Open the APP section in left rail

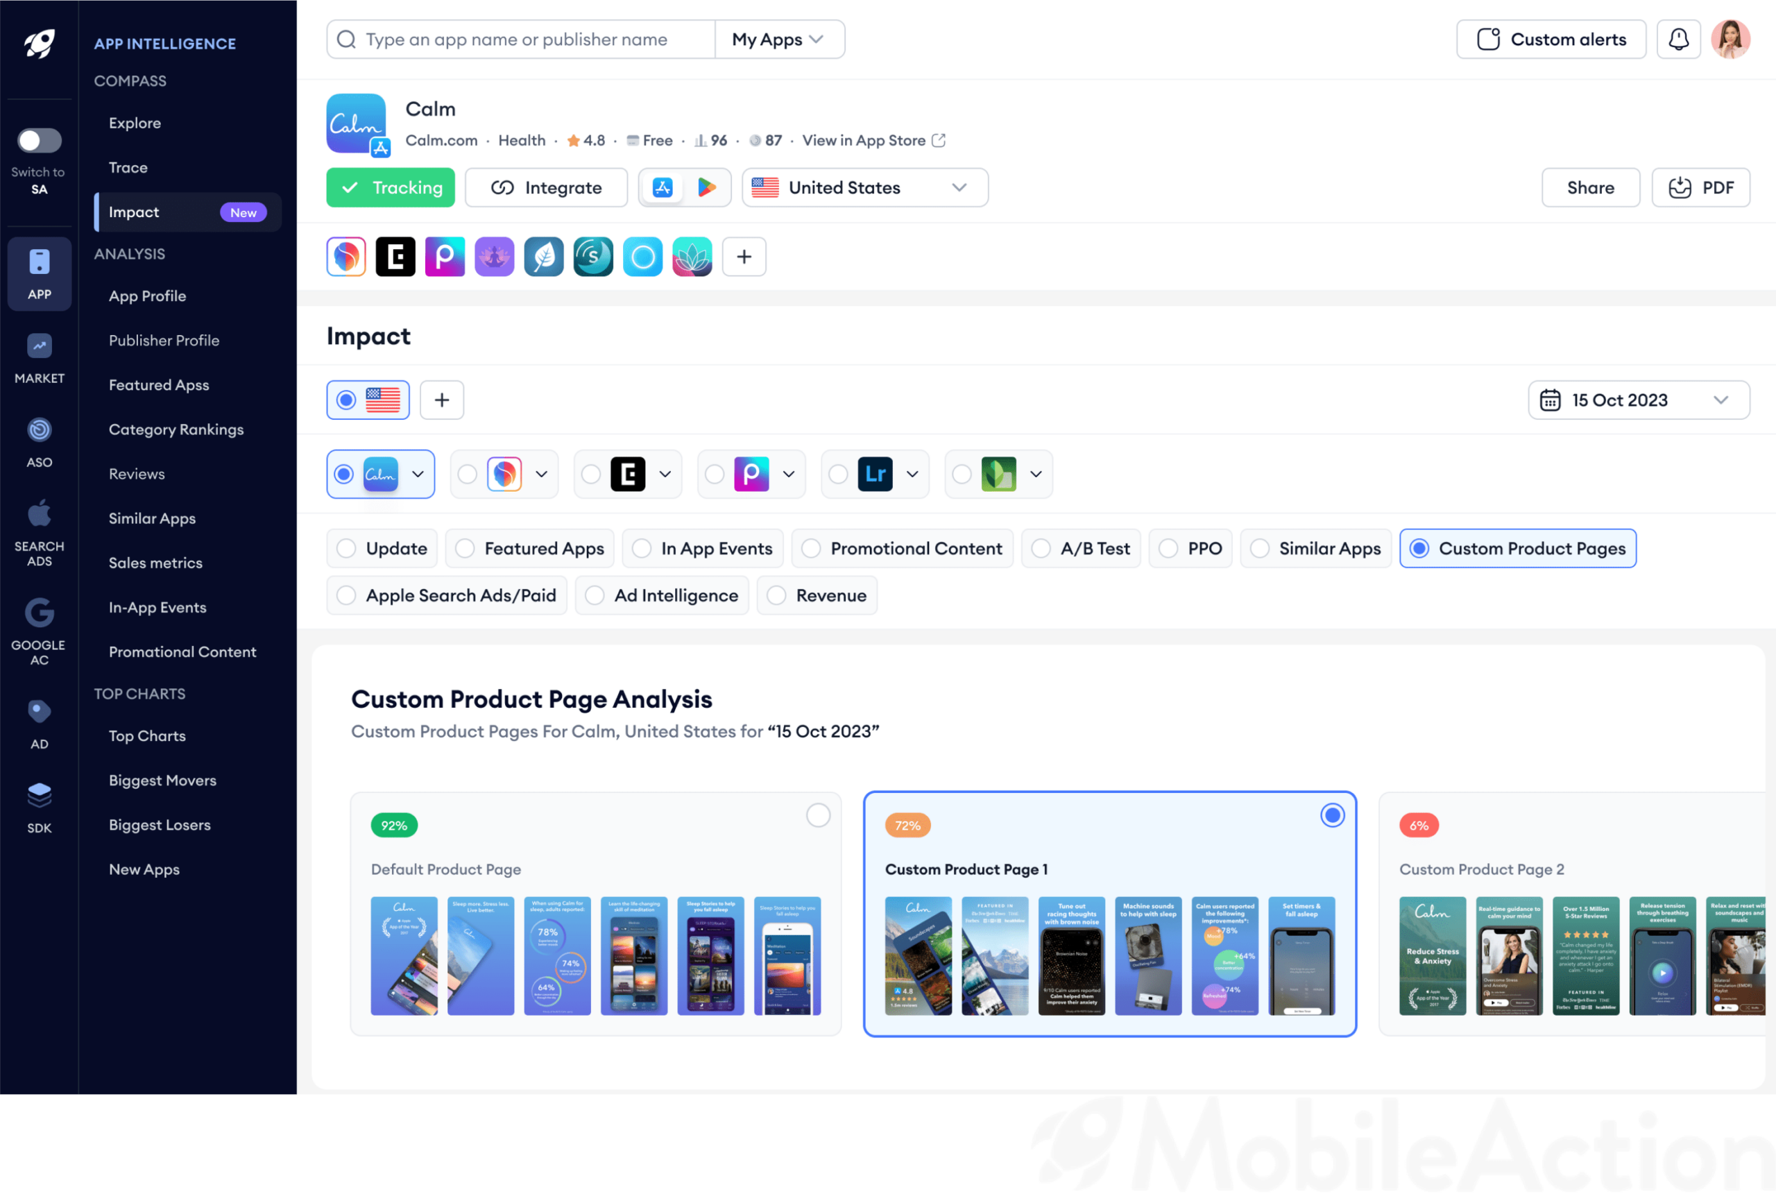[40, 273]
